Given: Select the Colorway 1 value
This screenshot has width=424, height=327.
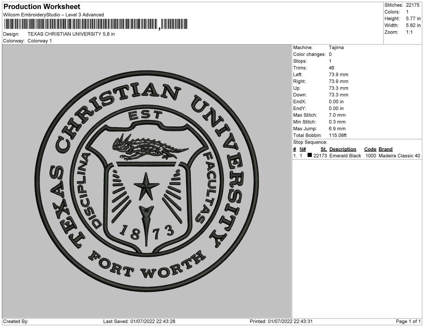Looking at the screenshot, I should [40, 41].
